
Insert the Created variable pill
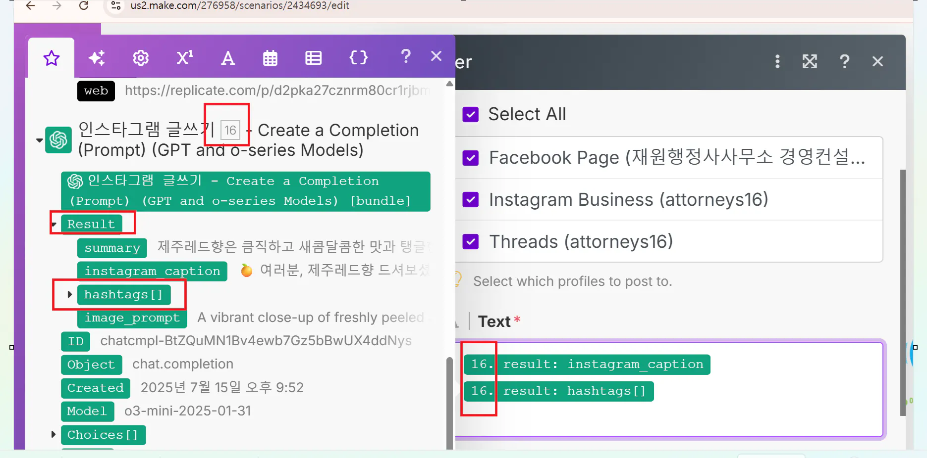click(x=96, y=388)
